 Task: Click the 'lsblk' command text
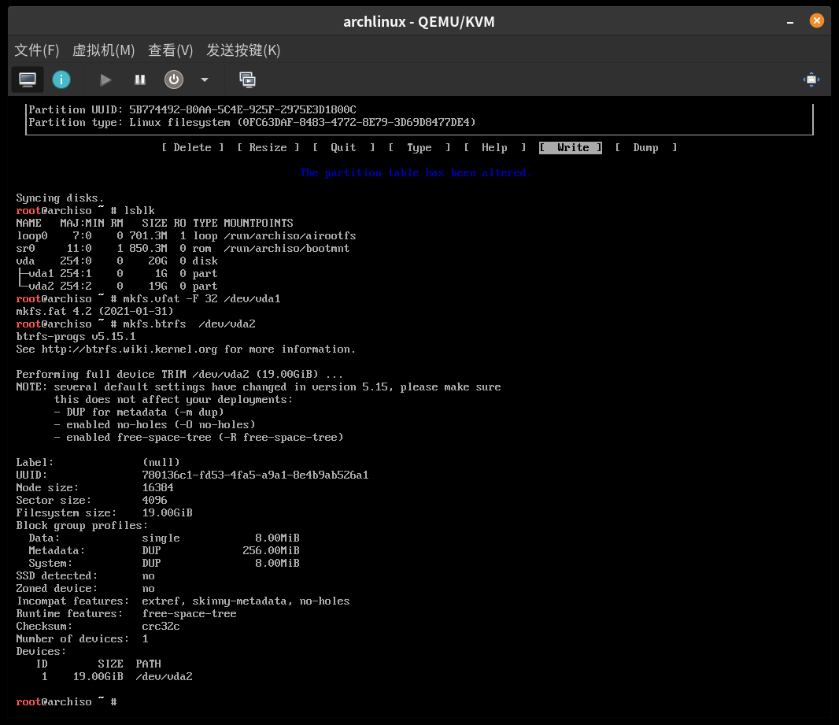(x=139, y=211)
